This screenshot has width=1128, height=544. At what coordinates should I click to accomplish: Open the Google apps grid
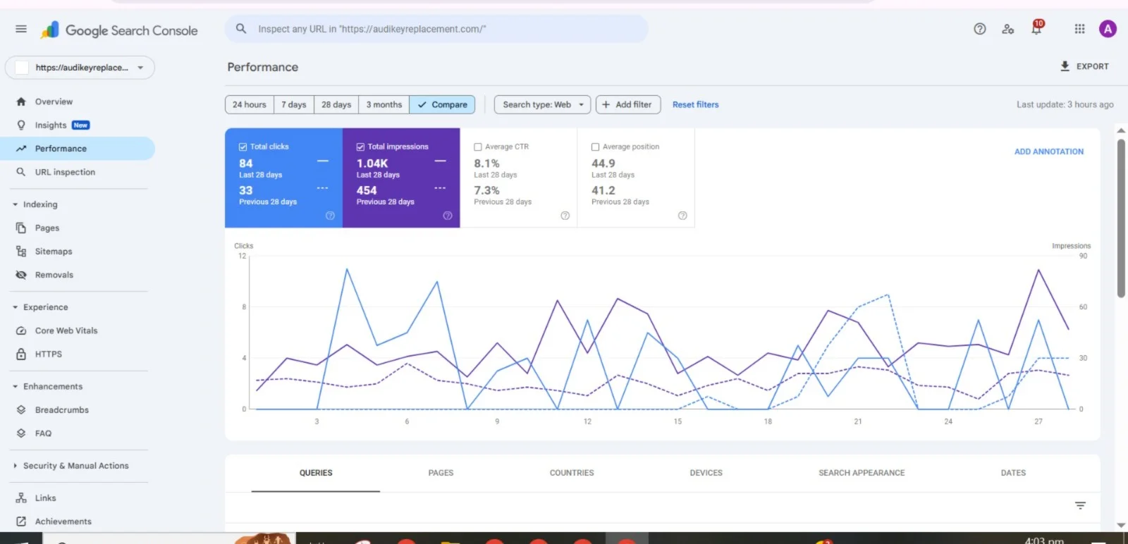pos(1079,29)
